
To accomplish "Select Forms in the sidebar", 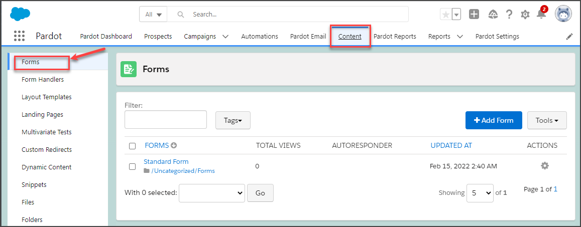I will 31,62.
